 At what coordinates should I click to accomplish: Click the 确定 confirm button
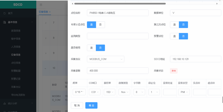click(x=91, y=105)
